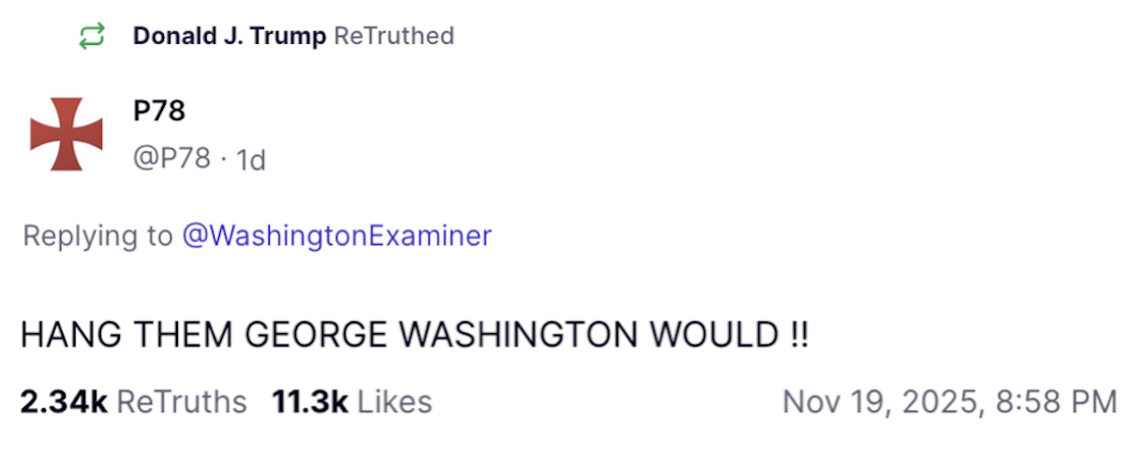Open the @WashingtonExaminer mention link

click(x=336, y=236)
